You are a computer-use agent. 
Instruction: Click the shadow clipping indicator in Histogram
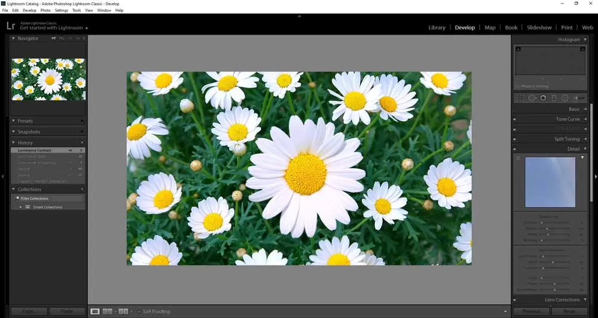coord(518,49)
